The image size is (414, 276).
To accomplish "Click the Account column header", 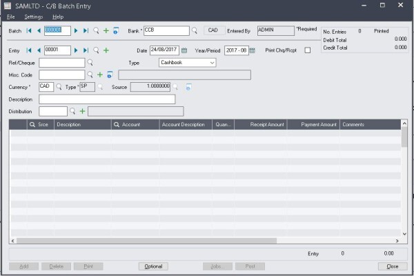I will click(x=135, y=124).
